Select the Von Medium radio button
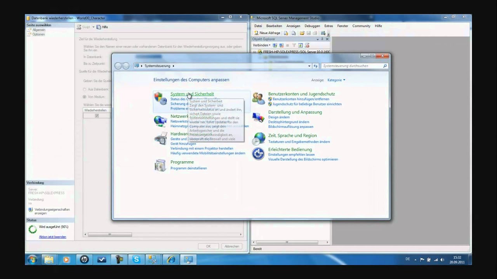Viewport: 497px width, 279px height. point(85,96)
